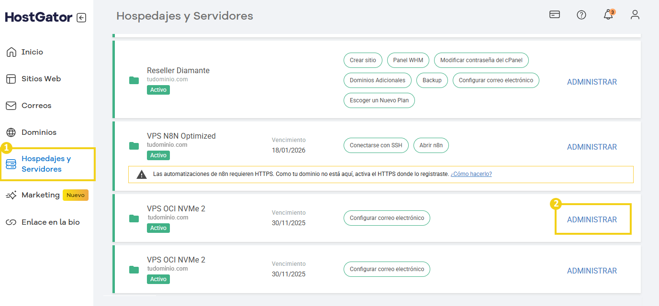Click the Marketing sparkle icon
Viewport: 659px width, 306px height.
click(11, 195)
